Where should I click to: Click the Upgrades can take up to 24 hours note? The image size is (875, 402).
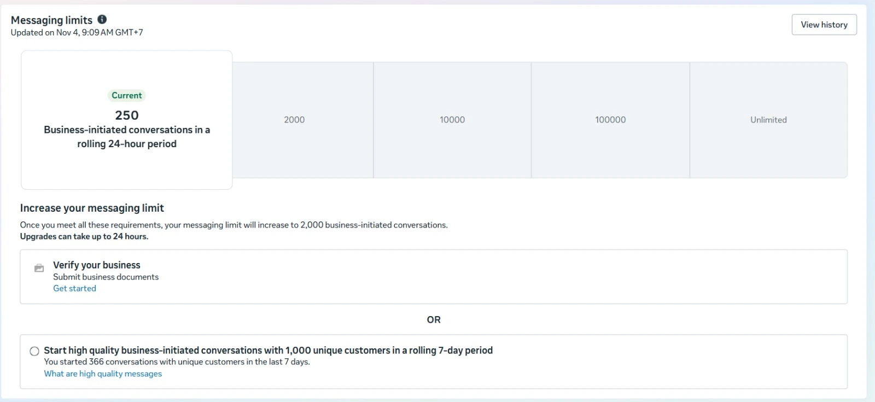(84, 236)
